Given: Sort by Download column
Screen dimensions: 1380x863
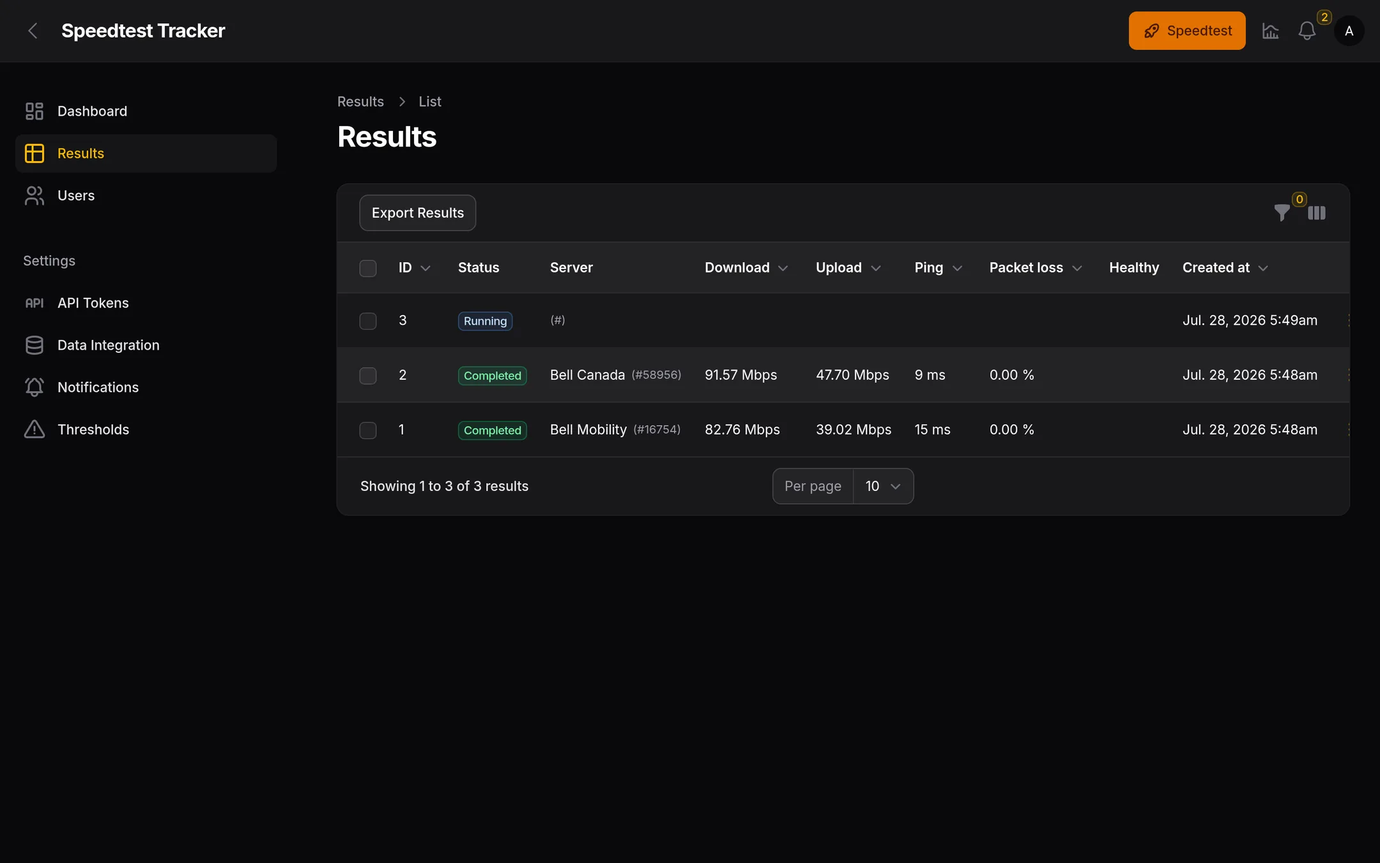Looking at the screenshot, I should [746, 268].
